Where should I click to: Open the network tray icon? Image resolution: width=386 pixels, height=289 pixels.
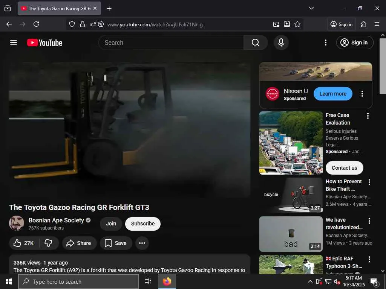coord(328,282)
